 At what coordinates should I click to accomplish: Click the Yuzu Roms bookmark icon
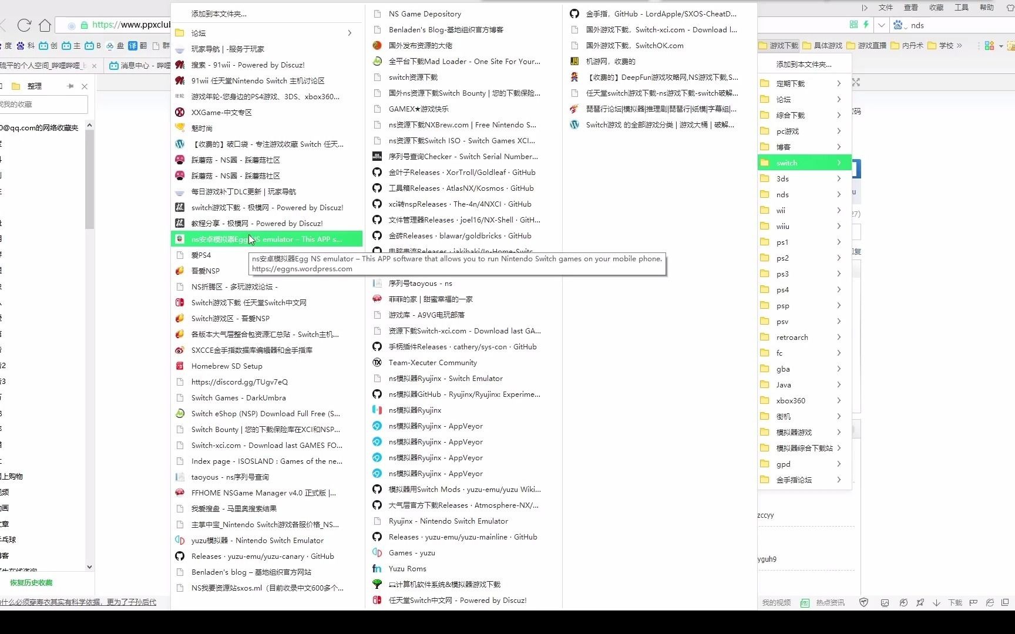click(x=377, y=568)
